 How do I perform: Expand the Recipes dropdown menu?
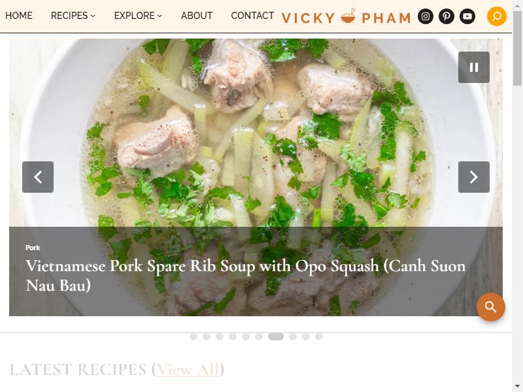click(73, 16)
